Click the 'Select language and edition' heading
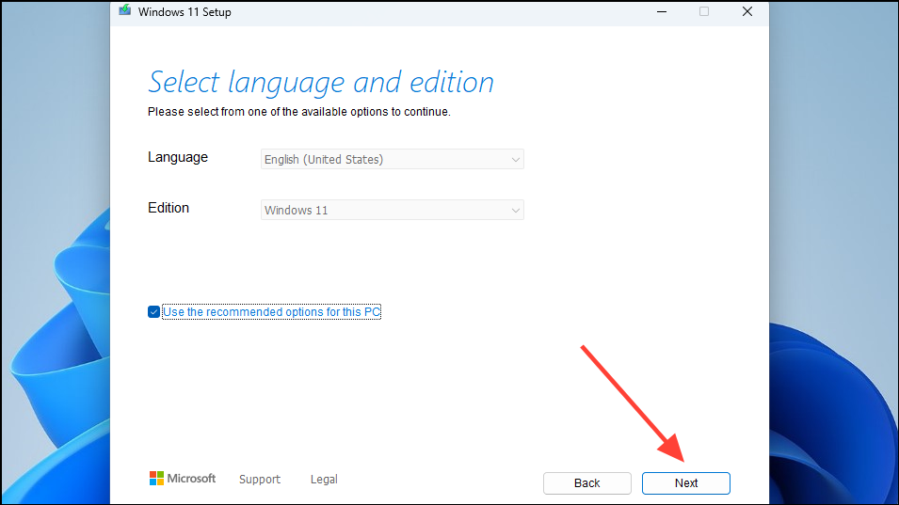Image resolution: width=899 pixels, height=505 pixels. tap(321, 82)
